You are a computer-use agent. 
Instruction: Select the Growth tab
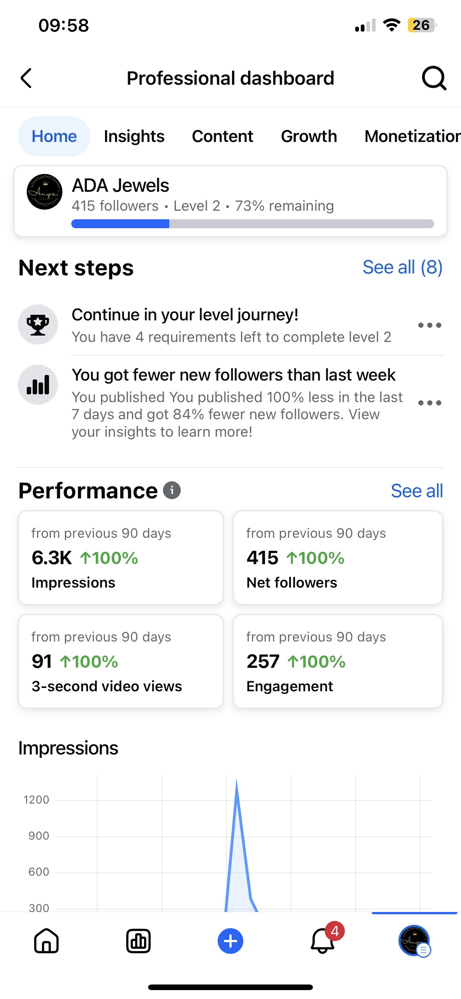click(x=309, y=136)
